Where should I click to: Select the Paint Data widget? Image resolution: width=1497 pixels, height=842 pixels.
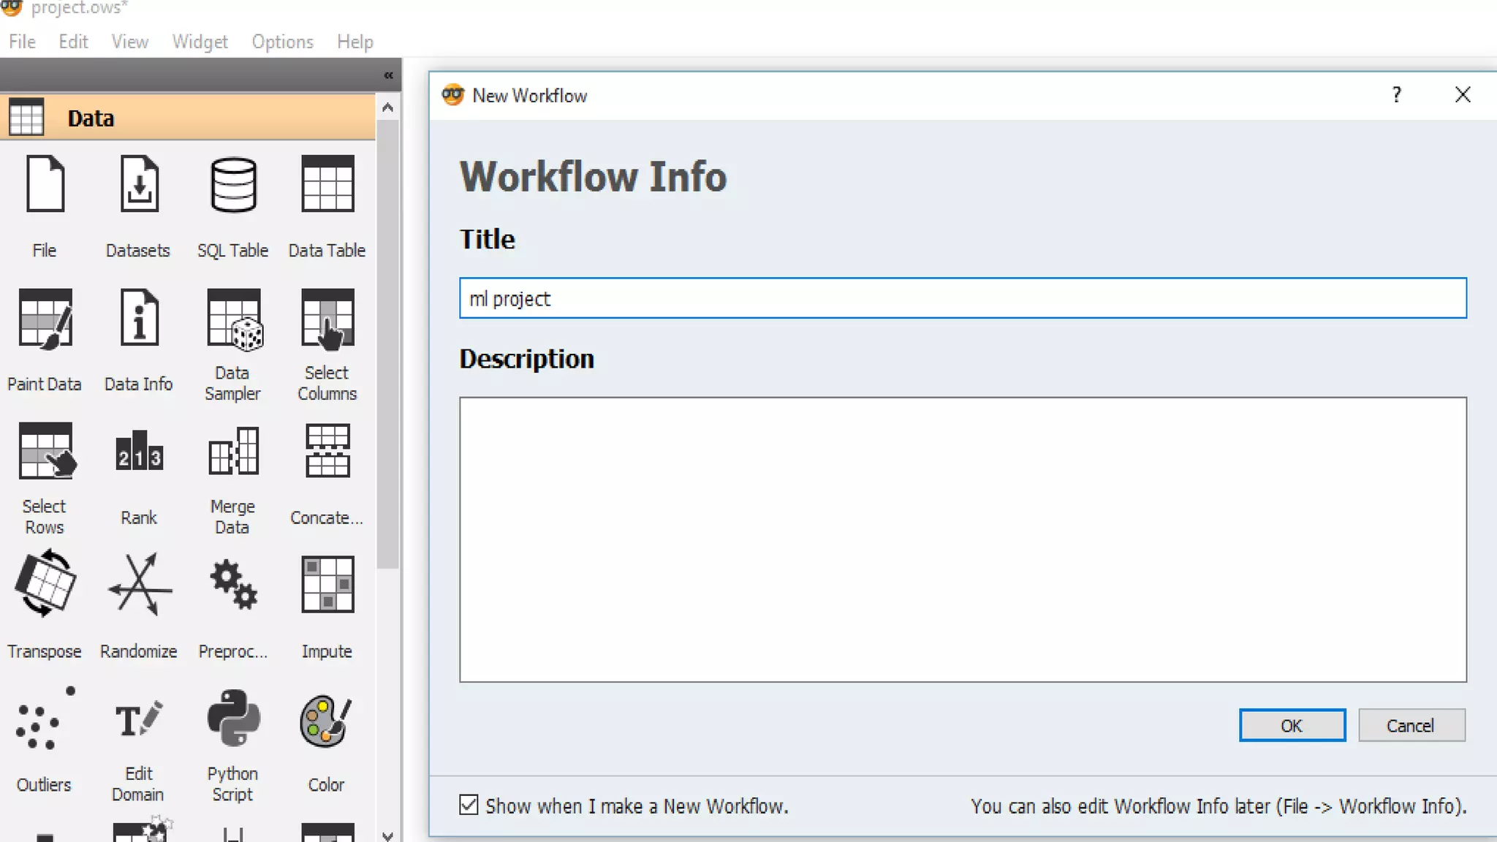(x=45, y=319)
